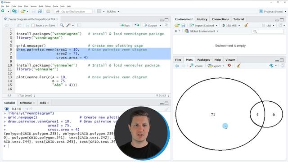Screen dimensions: 288x162
Task: Focus the Go to file/function search field
Action: [73, 11]
